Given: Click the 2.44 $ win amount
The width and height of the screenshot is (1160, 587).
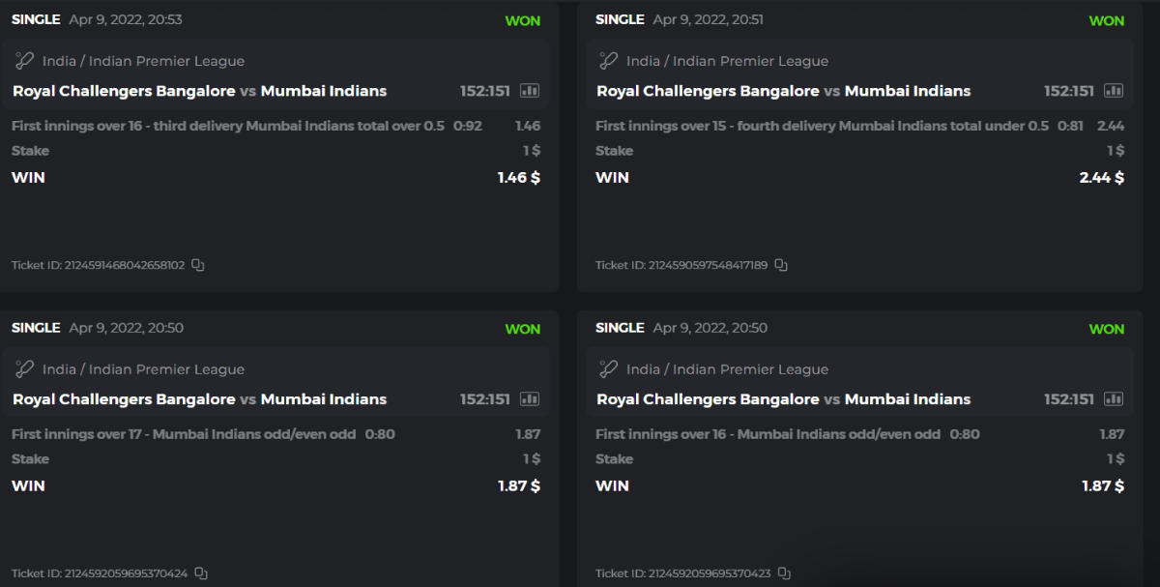Looking at the screenshot, I should pyautogui.click(x=1101, y=177).
